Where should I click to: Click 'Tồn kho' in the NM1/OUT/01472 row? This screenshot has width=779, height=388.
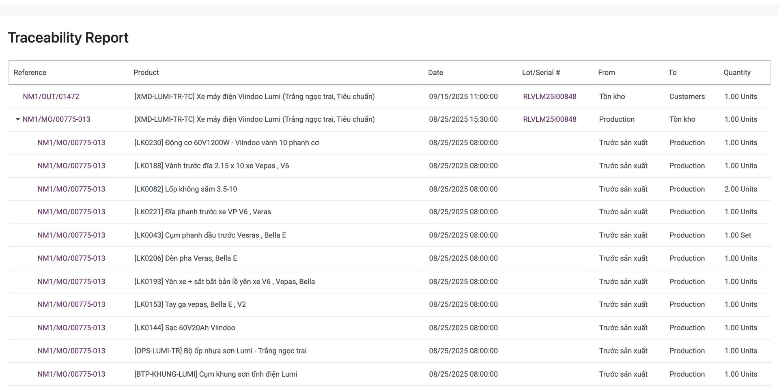612,97
